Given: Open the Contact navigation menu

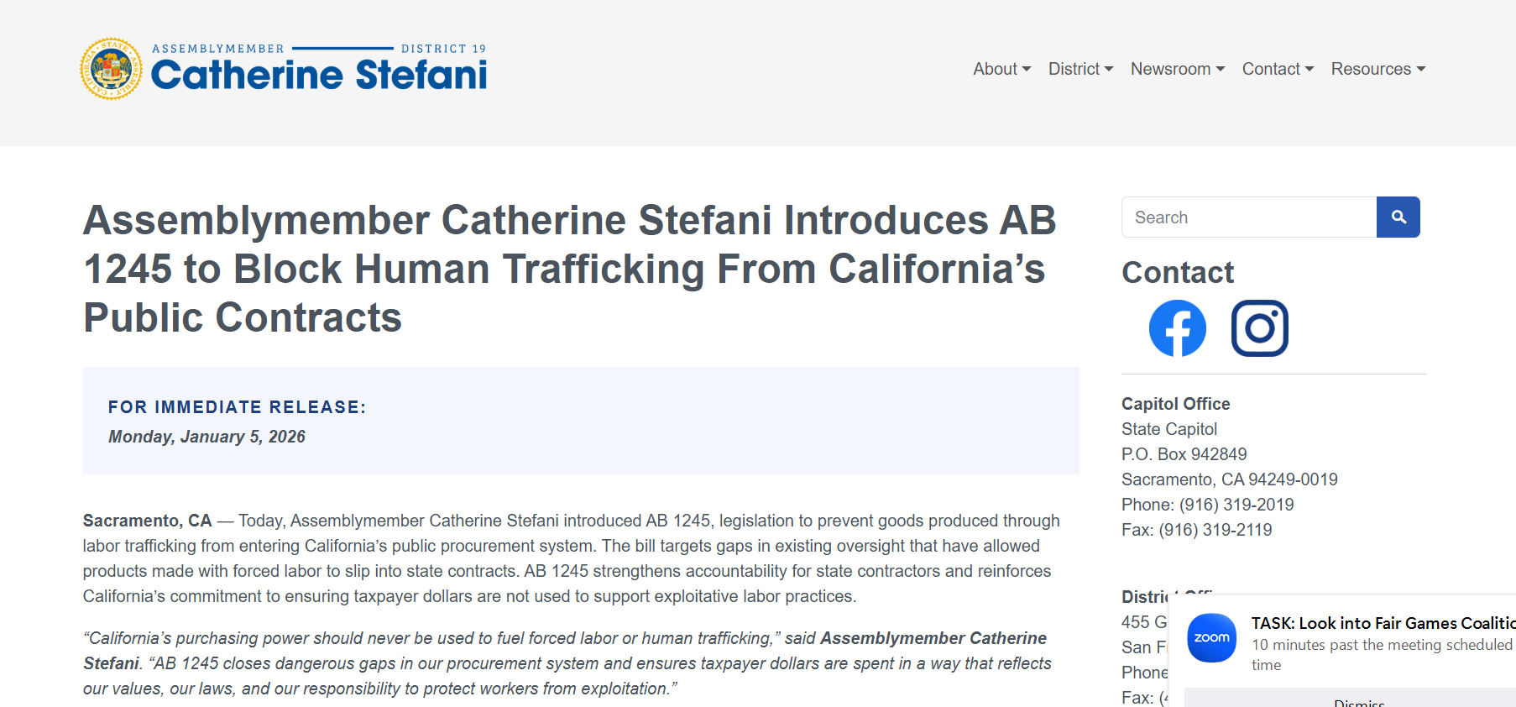Looking at the screenshot, I should click(1278, 69).
